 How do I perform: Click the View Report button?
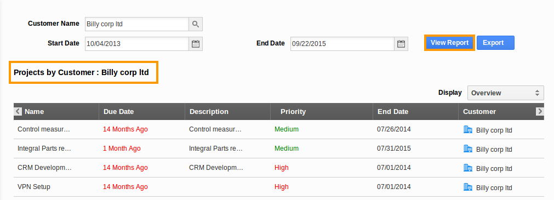[449, 43]
